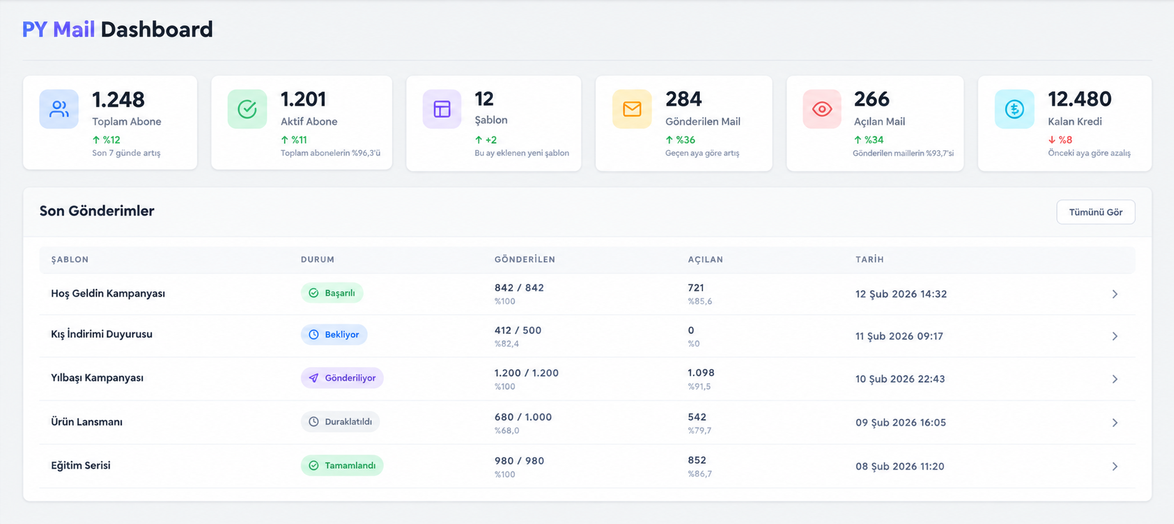Click the AÇILAN column header
This screenshot has height=524, width=1174.
click(706, 259)
